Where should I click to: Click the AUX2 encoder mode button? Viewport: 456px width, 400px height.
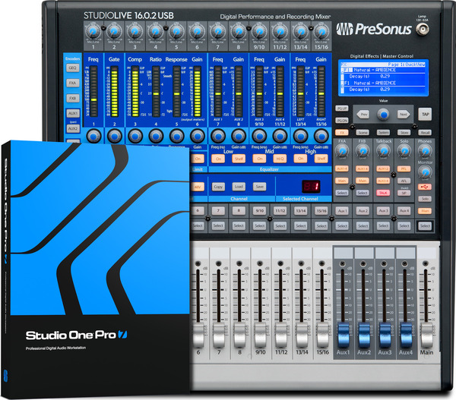click(73, 128)
